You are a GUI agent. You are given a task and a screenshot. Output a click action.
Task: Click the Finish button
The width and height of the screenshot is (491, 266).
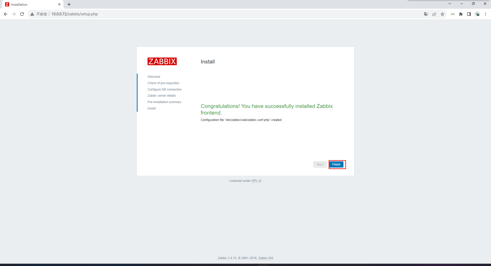336,164
